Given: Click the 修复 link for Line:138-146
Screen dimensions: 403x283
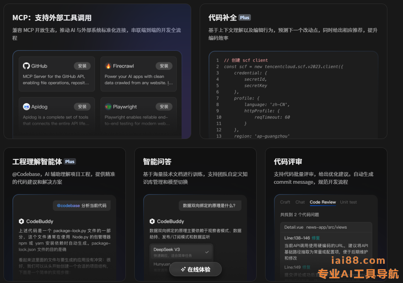Looking at the screenshot, I should (316, 238).
